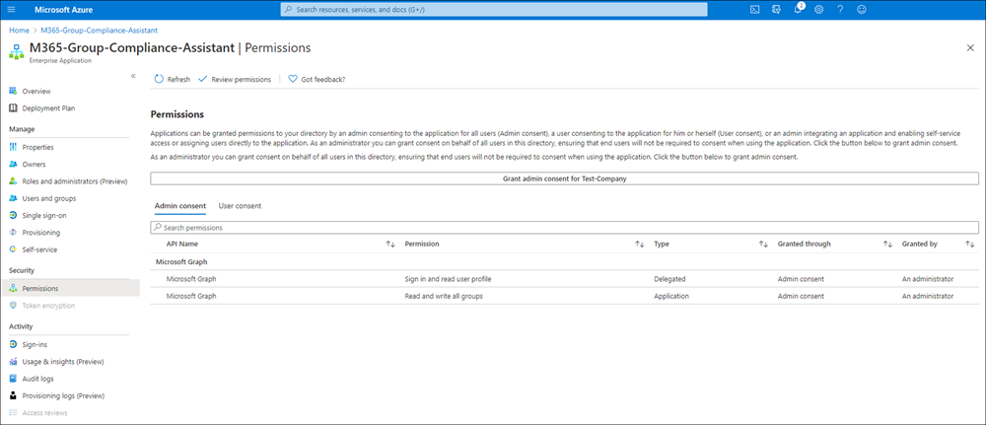Switch to Admin consent tab

tap(179, 205)
